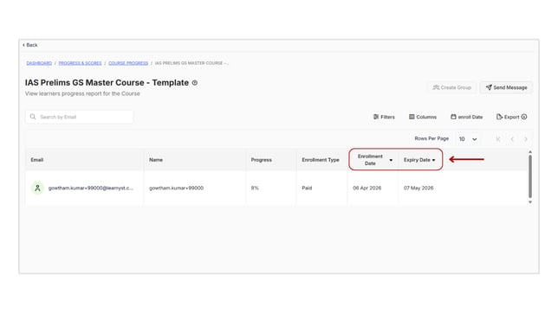Image resolution: width=558 pixels, height=313 pixels.
Task: Click the Export file icon
Action: pyautogui.click(x=499, y=117)
